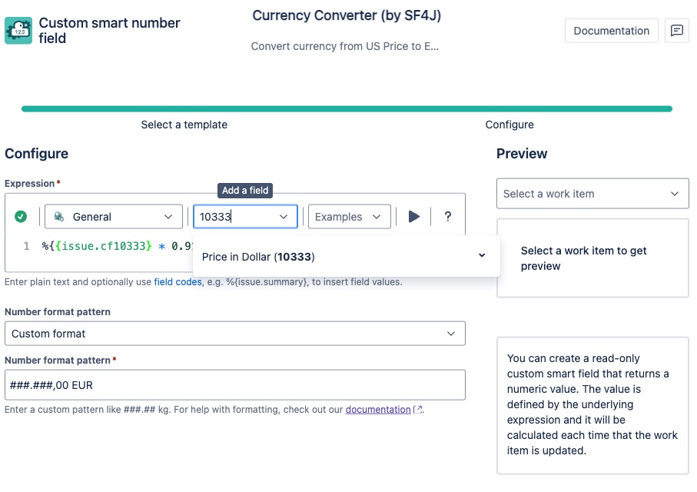This screenshot has width=697, height=492.
Task: Click the teal wizard progress bar
Action: 347,109
